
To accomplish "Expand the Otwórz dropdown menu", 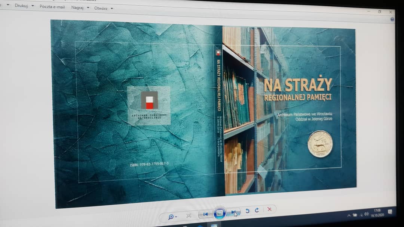I will [x=112, y=9].
